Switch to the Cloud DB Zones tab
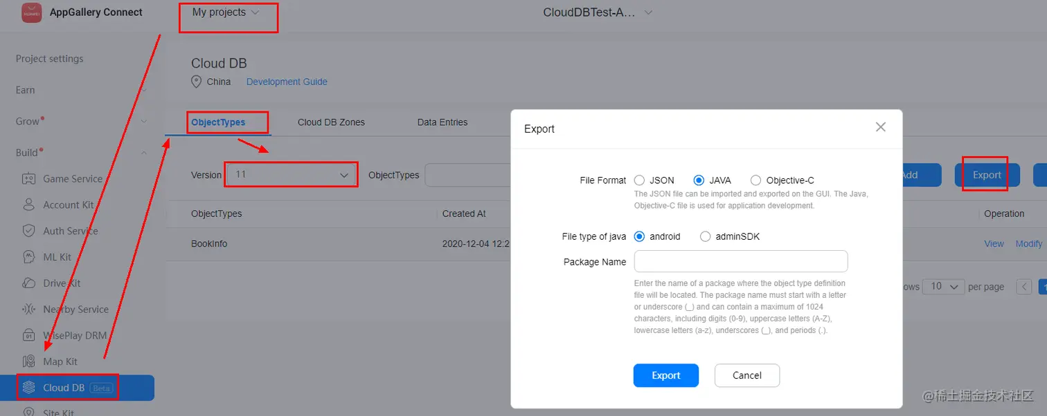 pos(331,122)
